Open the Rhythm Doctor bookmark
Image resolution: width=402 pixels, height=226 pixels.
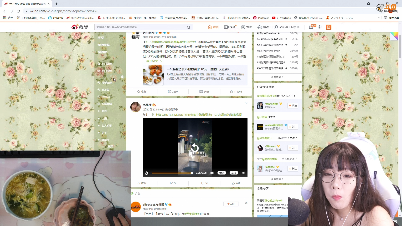pos(309,18)
